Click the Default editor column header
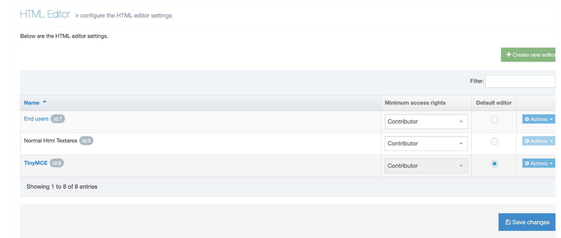 pos(494,103)
